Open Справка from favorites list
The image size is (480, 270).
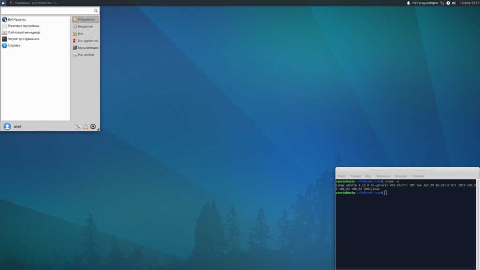pos(36,45)
